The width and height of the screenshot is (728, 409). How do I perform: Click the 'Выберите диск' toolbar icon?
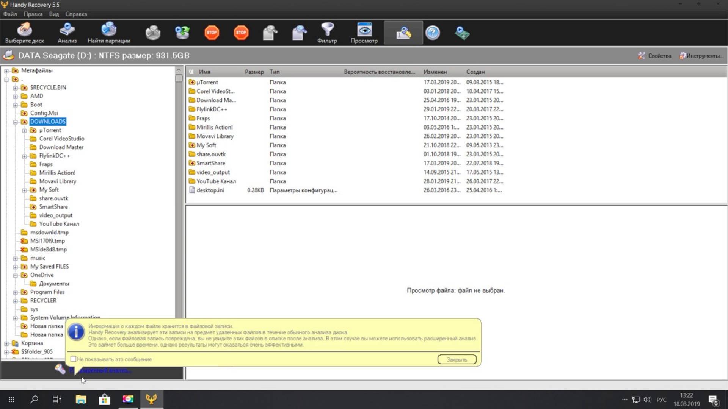point(24,33)
